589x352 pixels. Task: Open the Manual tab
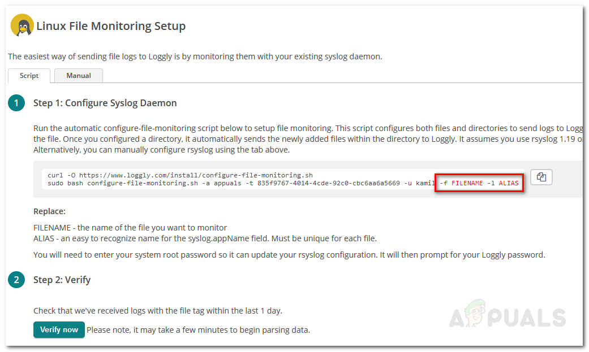[79, 76]
